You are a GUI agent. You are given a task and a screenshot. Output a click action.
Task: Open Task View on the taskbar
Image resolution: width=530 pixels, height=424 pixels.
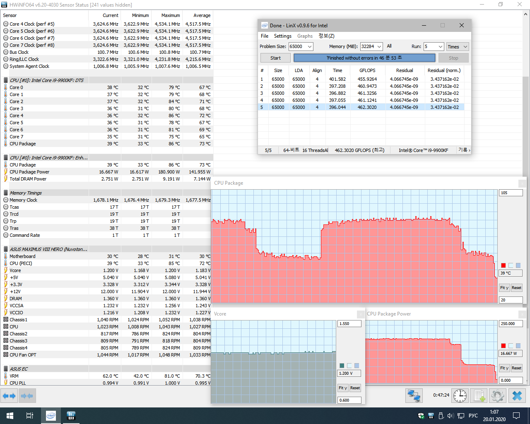tap(30, 416)
